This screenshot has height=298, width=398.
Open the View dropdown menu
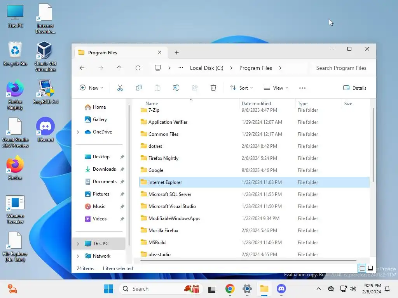coord(276,88)
